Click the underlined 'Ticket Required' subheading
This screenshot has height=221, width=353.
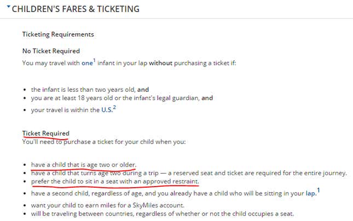(x=46, y=133)
